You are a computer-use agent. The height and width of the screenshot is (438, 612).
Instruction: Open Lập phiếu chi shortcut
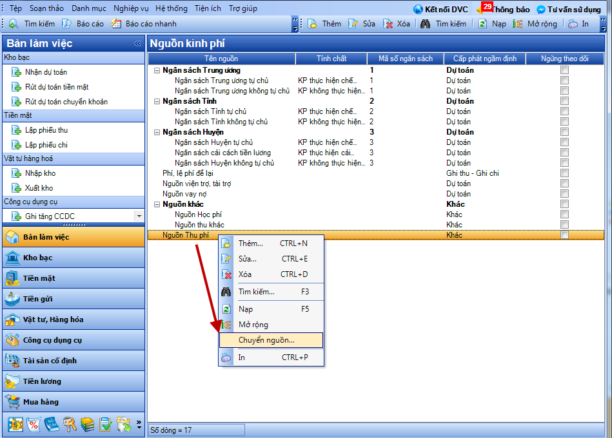tap(39, 145)
